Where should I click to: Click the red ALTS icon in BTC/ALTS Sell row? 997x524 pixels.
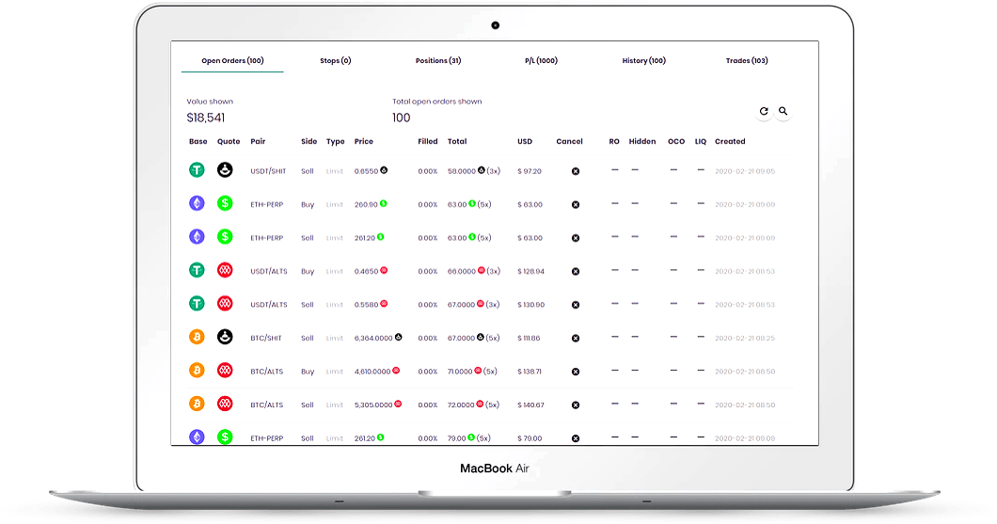(x=225, y=404)
